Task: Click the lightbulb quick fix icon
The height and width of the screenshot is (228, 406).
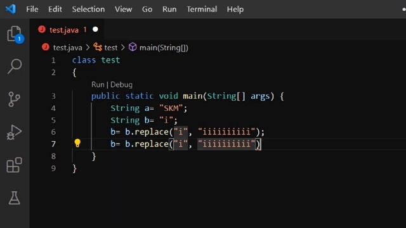Action: click(x=77, y=143)
